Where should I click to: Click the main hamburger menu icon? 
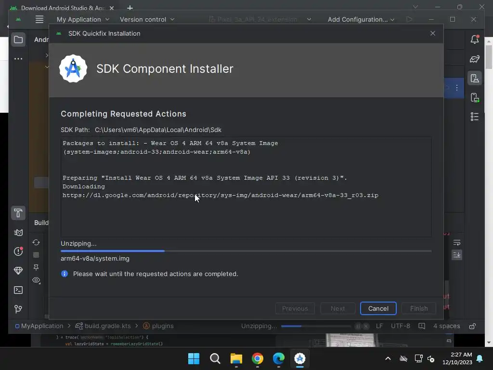39,19
